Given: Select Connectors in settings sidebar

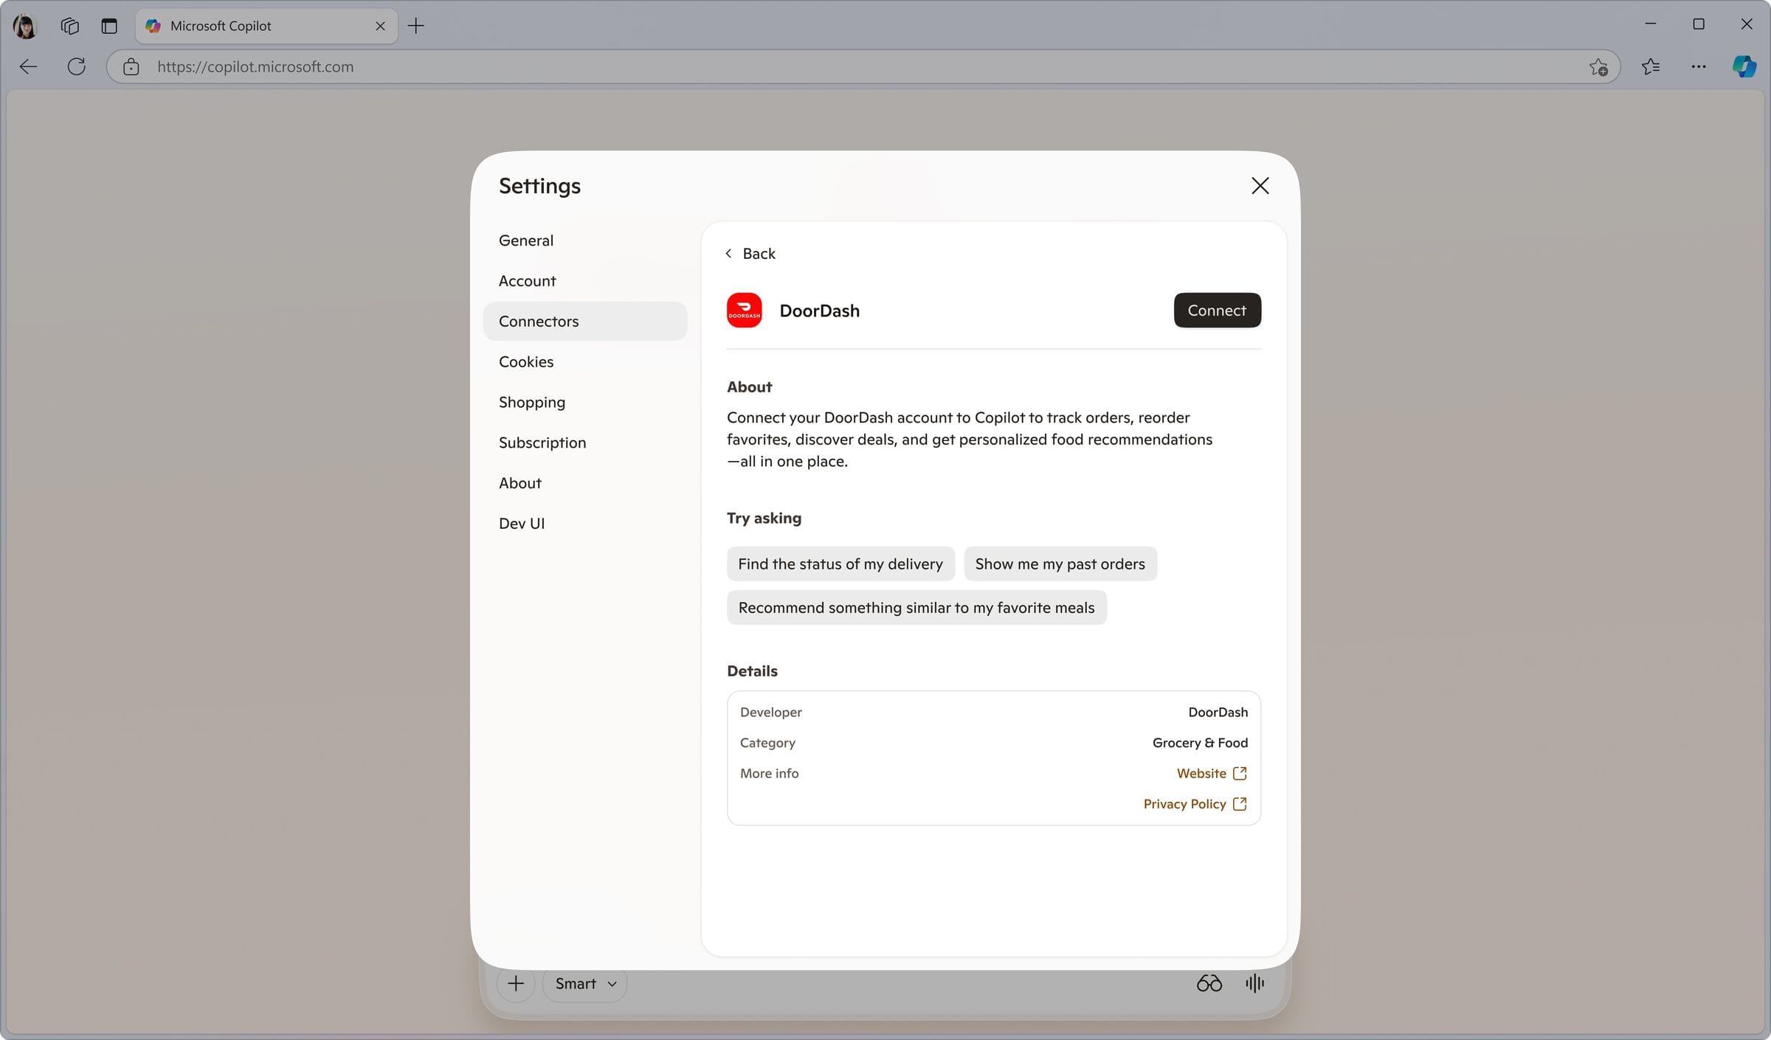Looking at the screenshot, I should [585, 322].
